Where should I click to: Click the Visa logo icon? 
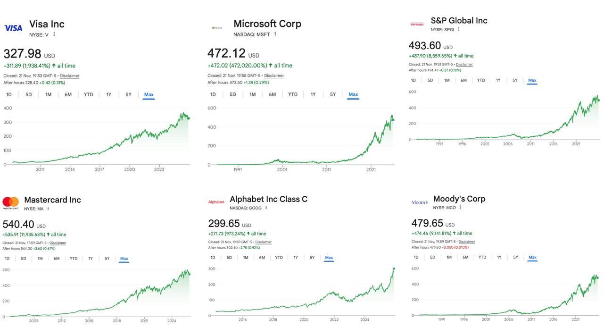coord(13,28)
